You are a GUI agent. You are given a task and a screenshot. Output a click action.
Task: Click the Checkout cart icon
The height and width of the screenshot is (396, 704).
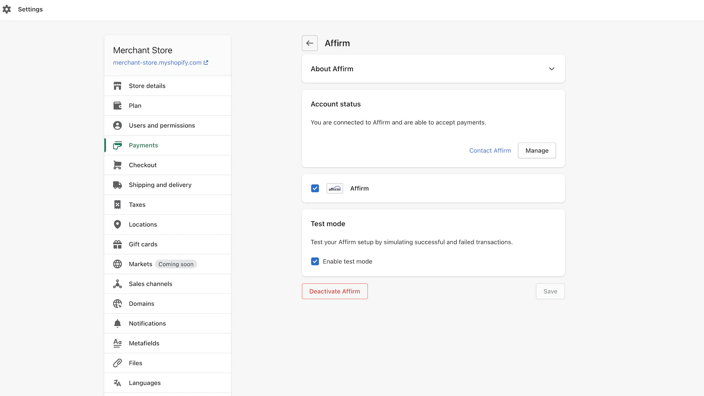tap(117, 165)
